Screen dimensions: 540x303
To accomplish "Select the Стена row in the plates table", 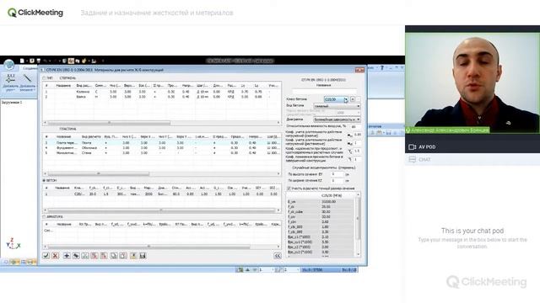I will (161, 153).
